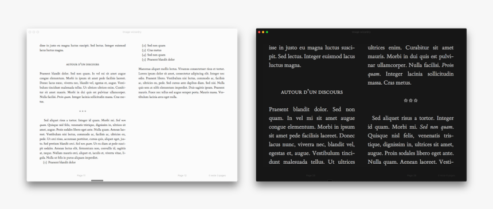Click the three-flower ornament in the dark window
This screenshot has width=493, height=209.
click(410, 101)
